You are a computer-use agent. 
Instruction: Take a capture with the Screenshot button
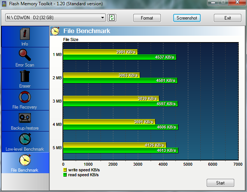(x=187, y=18)
